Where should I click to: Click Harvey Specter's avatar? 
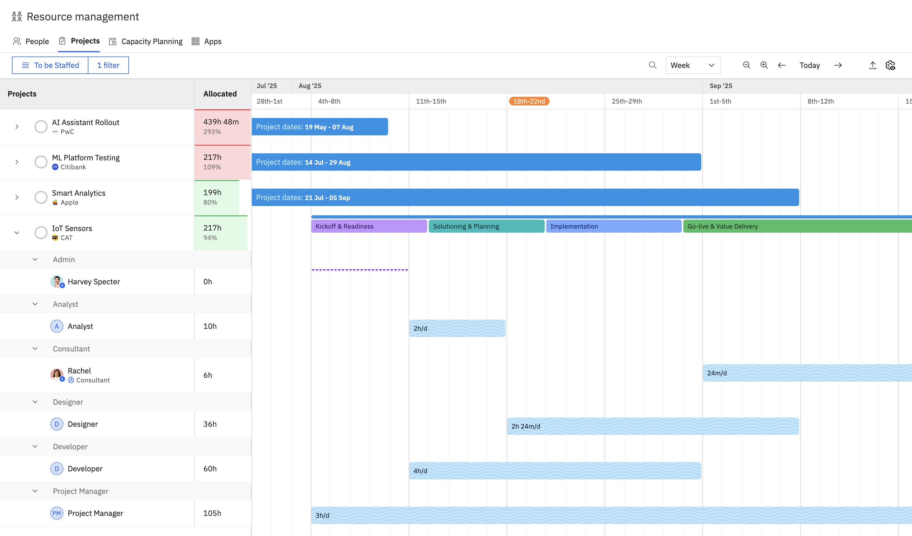click(57, 281)
